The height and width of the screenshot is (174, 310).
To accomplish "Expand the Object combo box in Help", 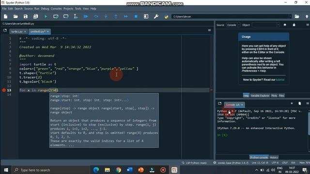I will click(x=278, y=25).
